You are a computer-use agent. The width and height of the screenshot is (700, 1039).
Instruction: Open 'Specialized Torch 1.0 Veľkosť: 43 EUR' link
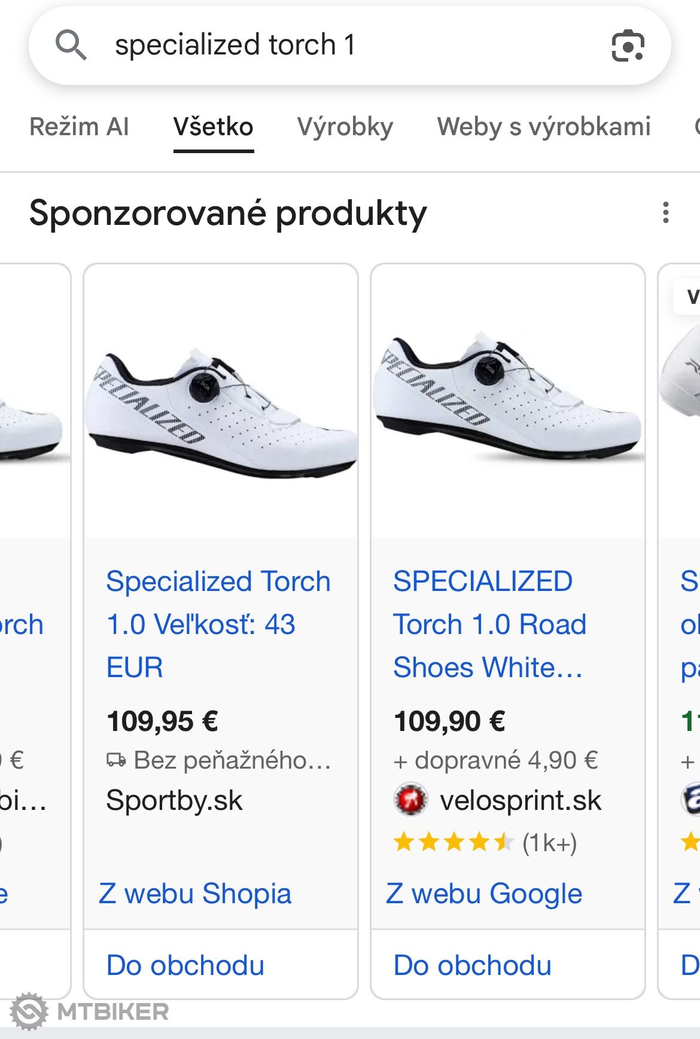click(x=218, y=624)
